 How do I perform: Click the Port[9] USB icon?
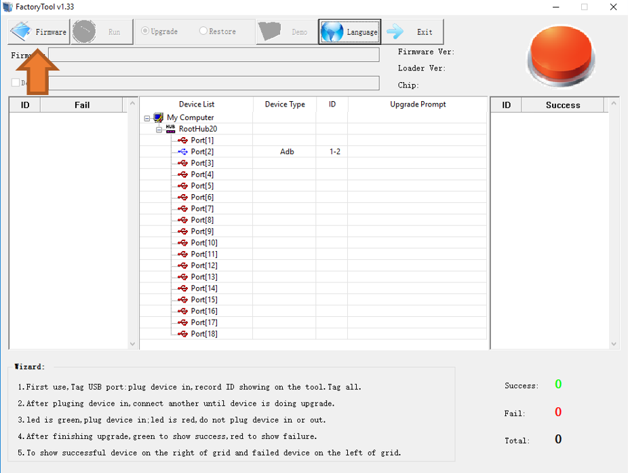[x=182, y=231]
